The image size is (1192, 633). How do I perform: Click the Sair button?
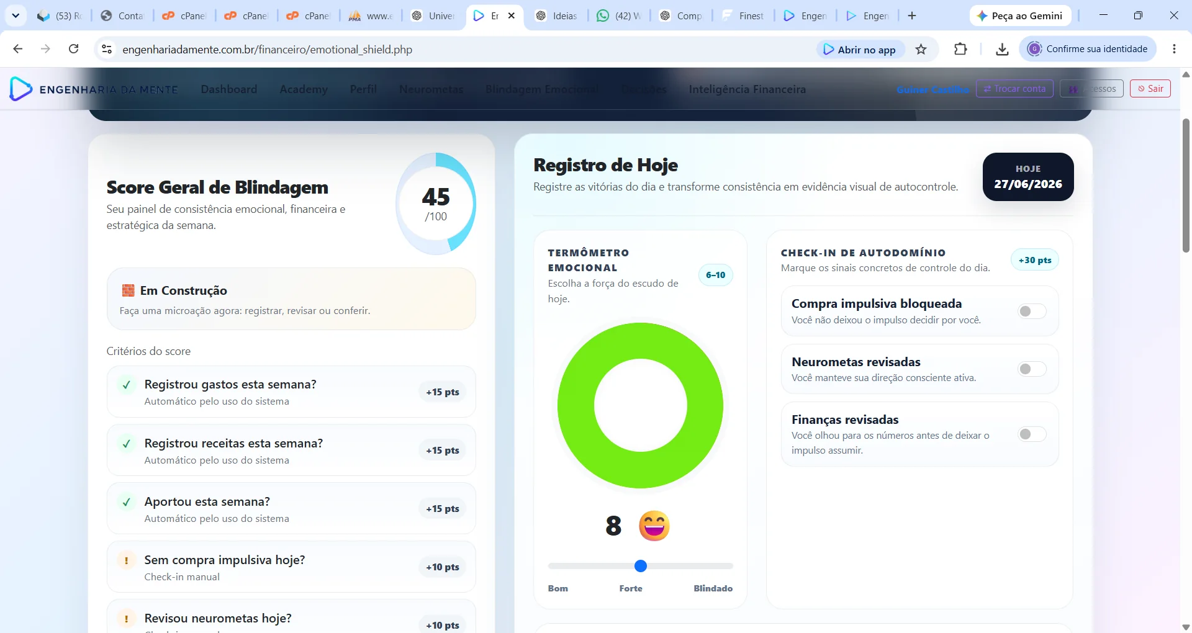coord(1150,89)
